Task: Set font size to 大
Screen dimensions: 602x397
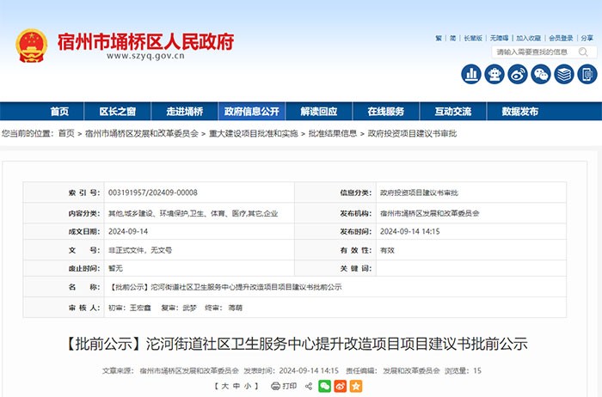Action: [x=225, y=387]
